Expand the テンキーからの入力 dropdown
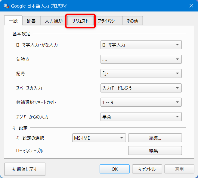The image size is (198, 178). click(141, 117)
